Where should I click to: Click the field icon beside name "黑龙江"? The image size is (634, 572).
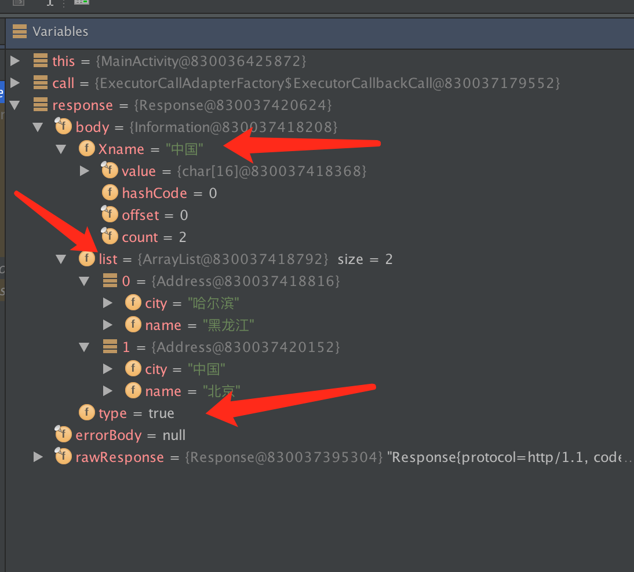click(133, 324)
